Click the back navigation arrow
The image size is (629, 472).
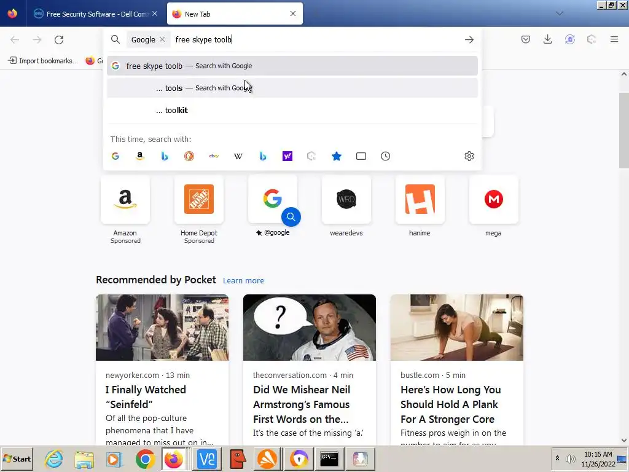click(15, 40)
